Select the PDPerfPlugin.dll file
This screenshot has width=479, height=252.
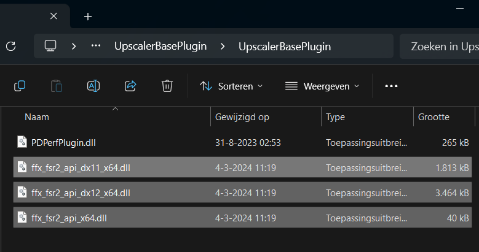pyautogui.click(x=63, y=143)
